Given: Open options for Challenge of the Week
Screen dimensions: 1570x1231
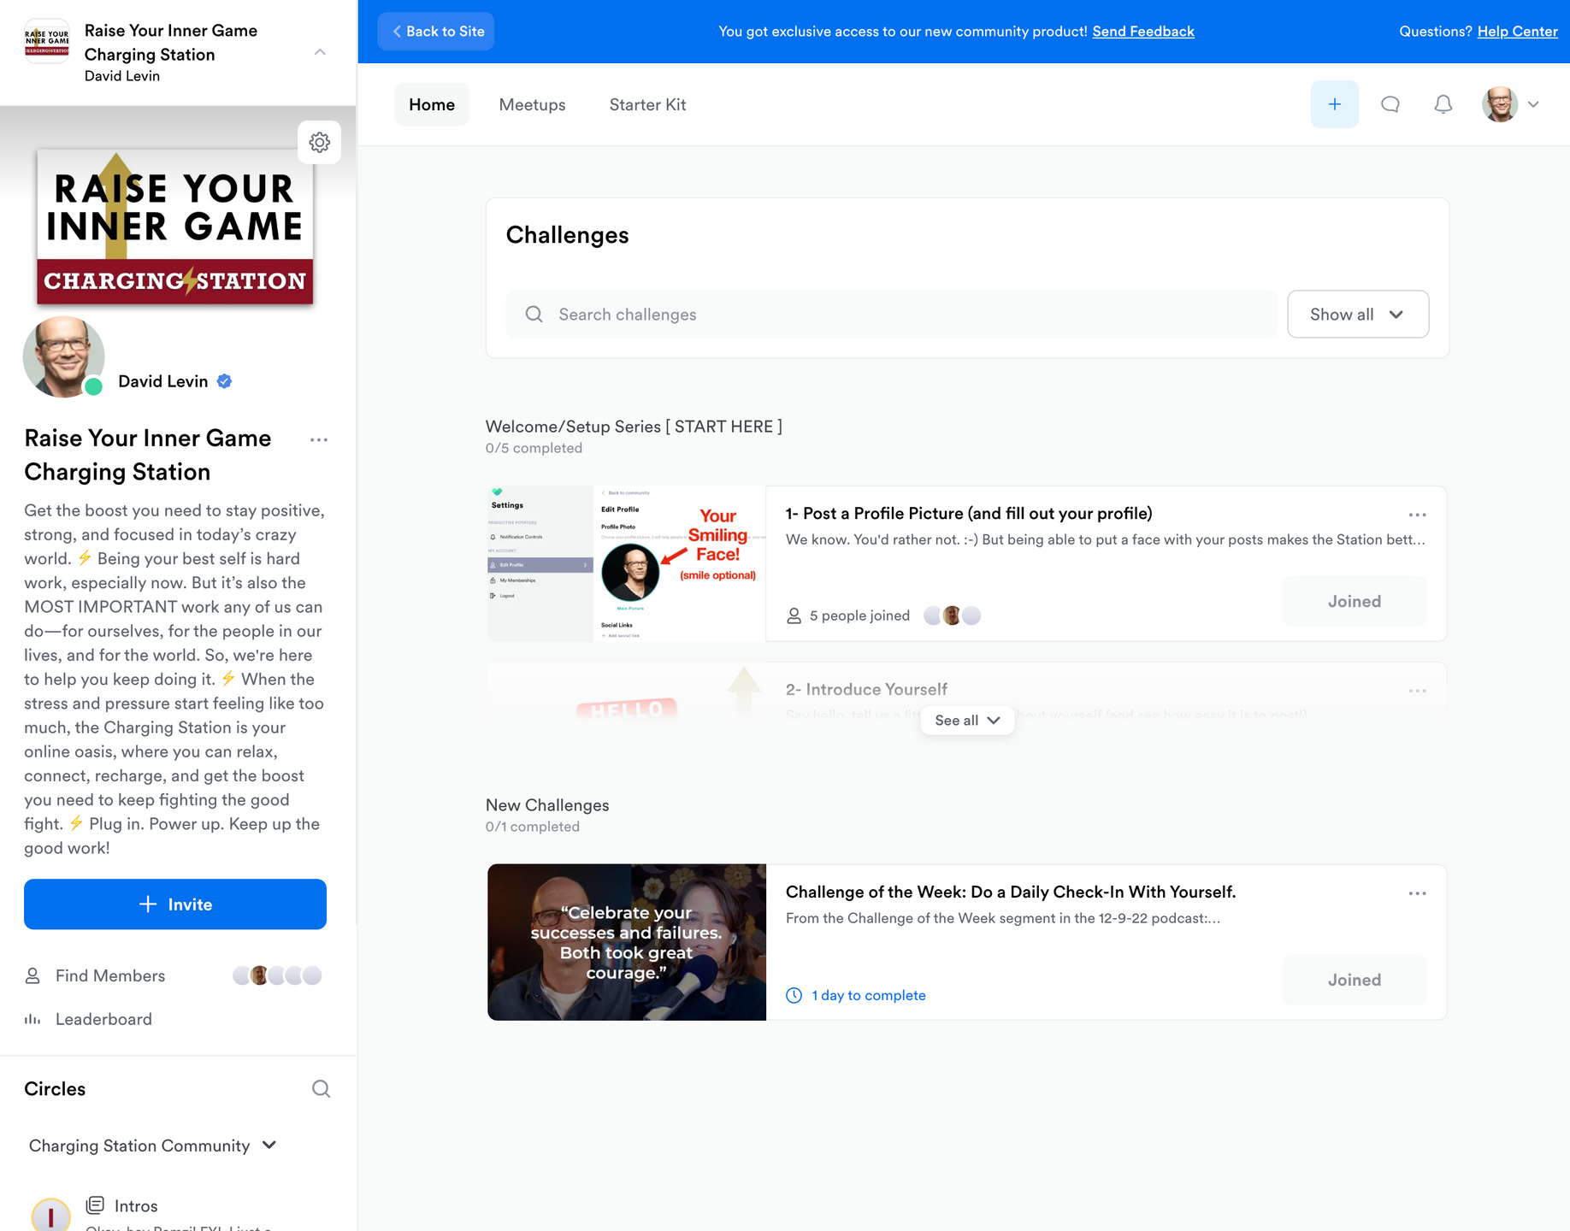Looking at the screenshot, I should [1417, 893].
